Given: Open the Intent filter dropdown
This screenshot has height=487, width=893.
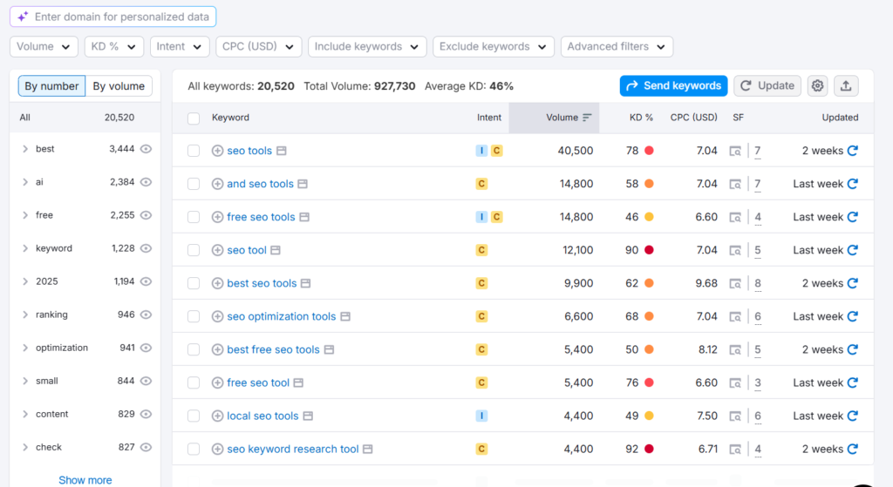Looking at the screenshot, I should [x=180, y=47].
